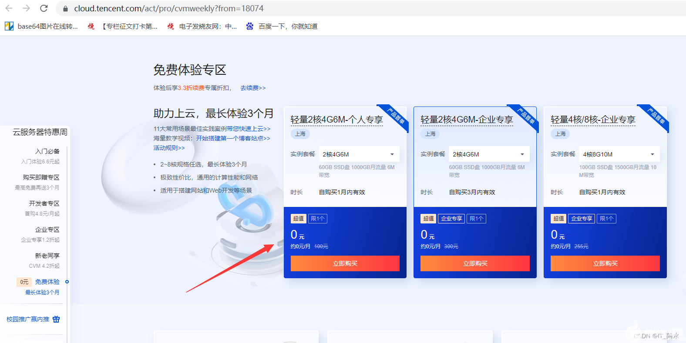Reload the page with the refresh icon
686x343 pixels.
tap(44, 8)
